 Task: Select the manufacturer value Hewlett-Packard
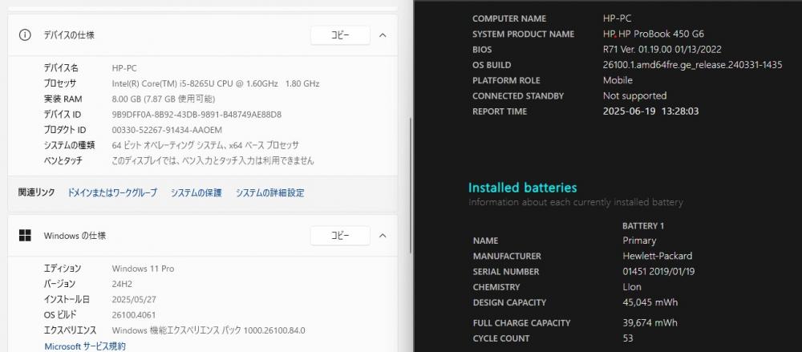[658, 256]
